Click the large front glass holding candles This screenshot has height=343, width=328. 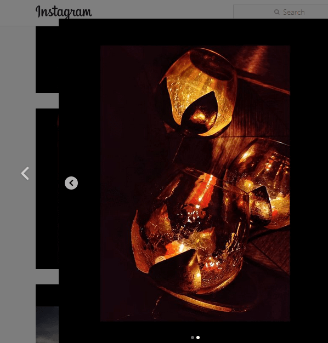(x=190, y=232)
